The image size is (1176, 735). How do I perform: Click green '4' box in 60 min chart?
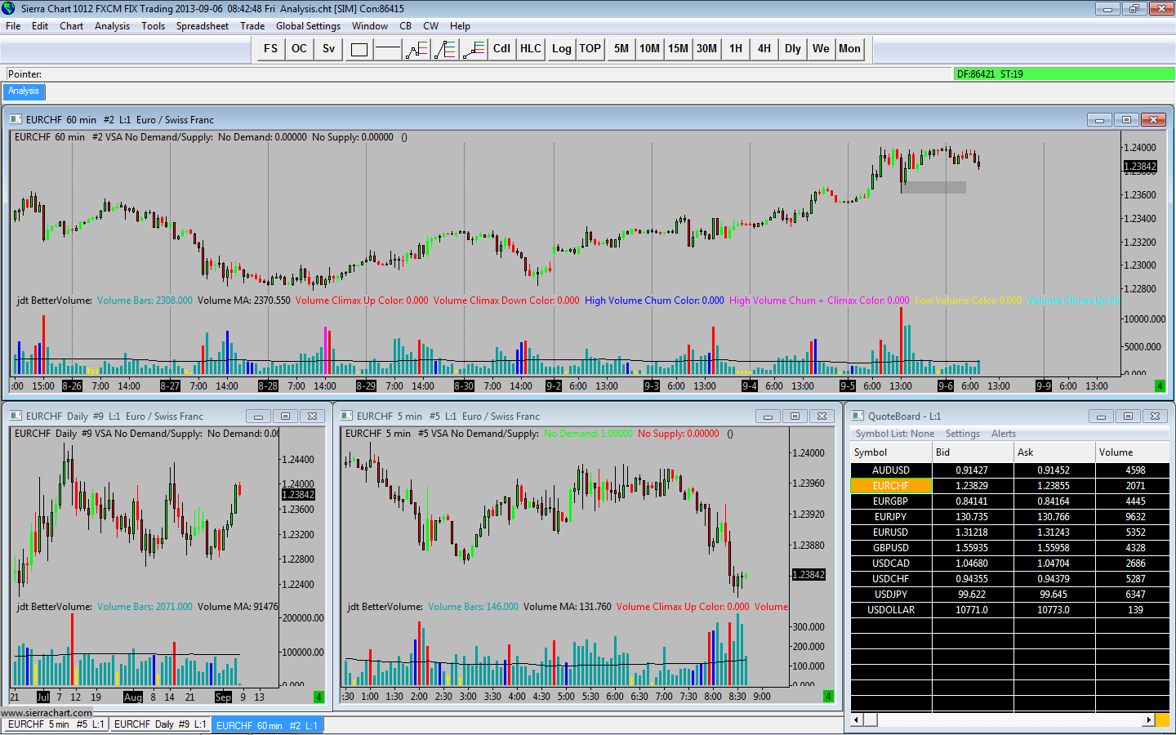point(1160,385)
